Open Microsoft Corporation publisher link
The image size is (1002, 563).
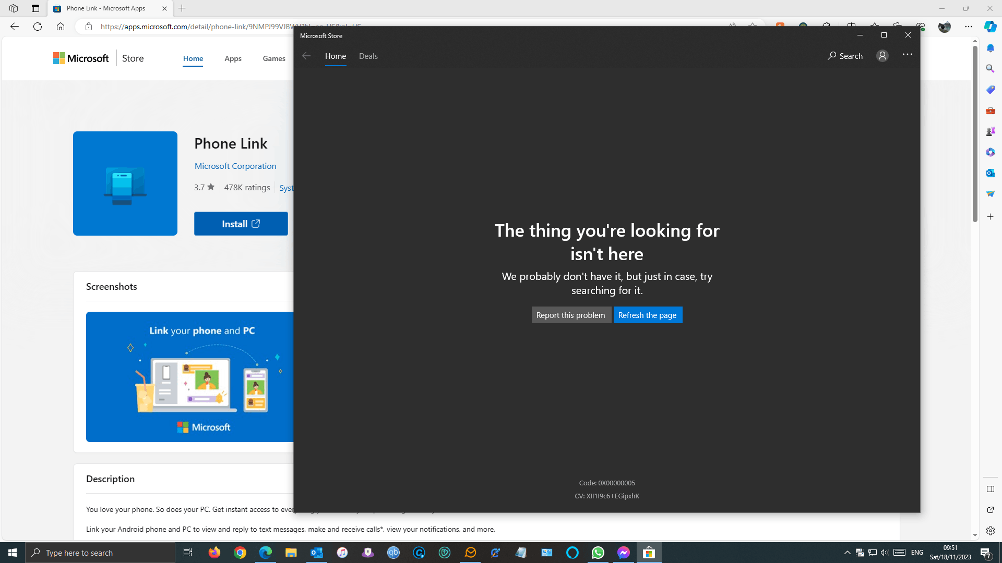[x=235, y=166]
